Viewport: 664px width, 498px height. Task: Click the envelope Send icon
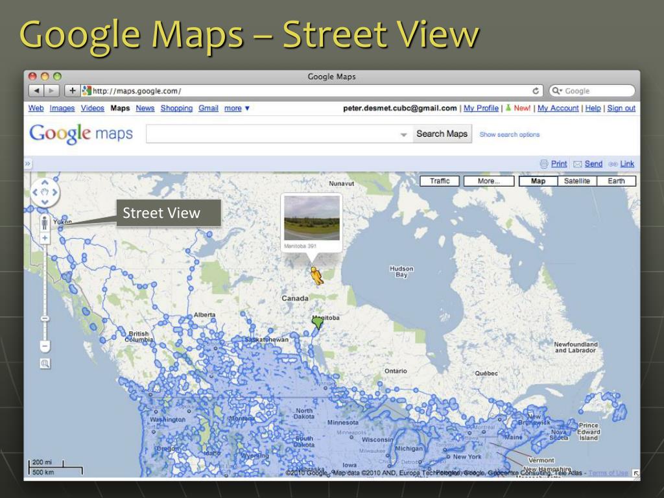578,164
